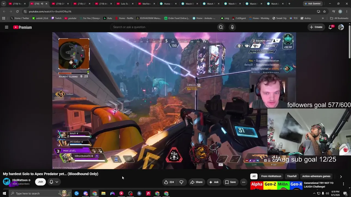This screenshot has width=351, height=197.
Task: Open HisWattson channel avatar
Action: tap(7, 182)
